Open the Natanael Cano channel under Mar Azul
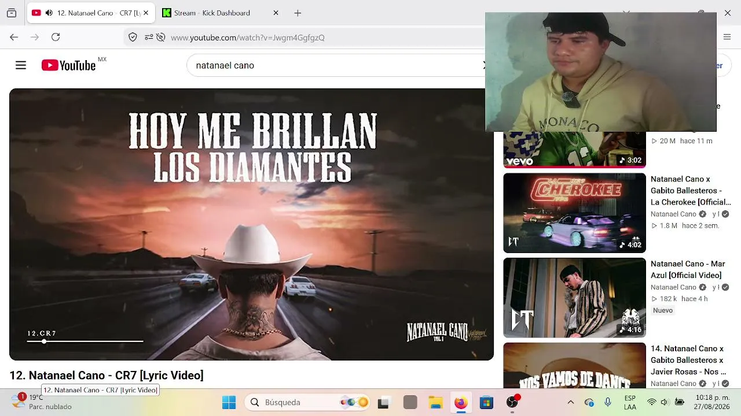Viewport: 741px width, 416px height. (x=673, y=287)
